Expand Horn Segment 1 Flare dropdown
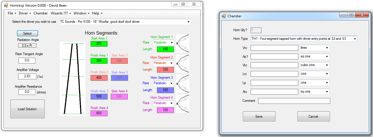The width and height of the screenshot is (373, 137). tap(171, 42)
